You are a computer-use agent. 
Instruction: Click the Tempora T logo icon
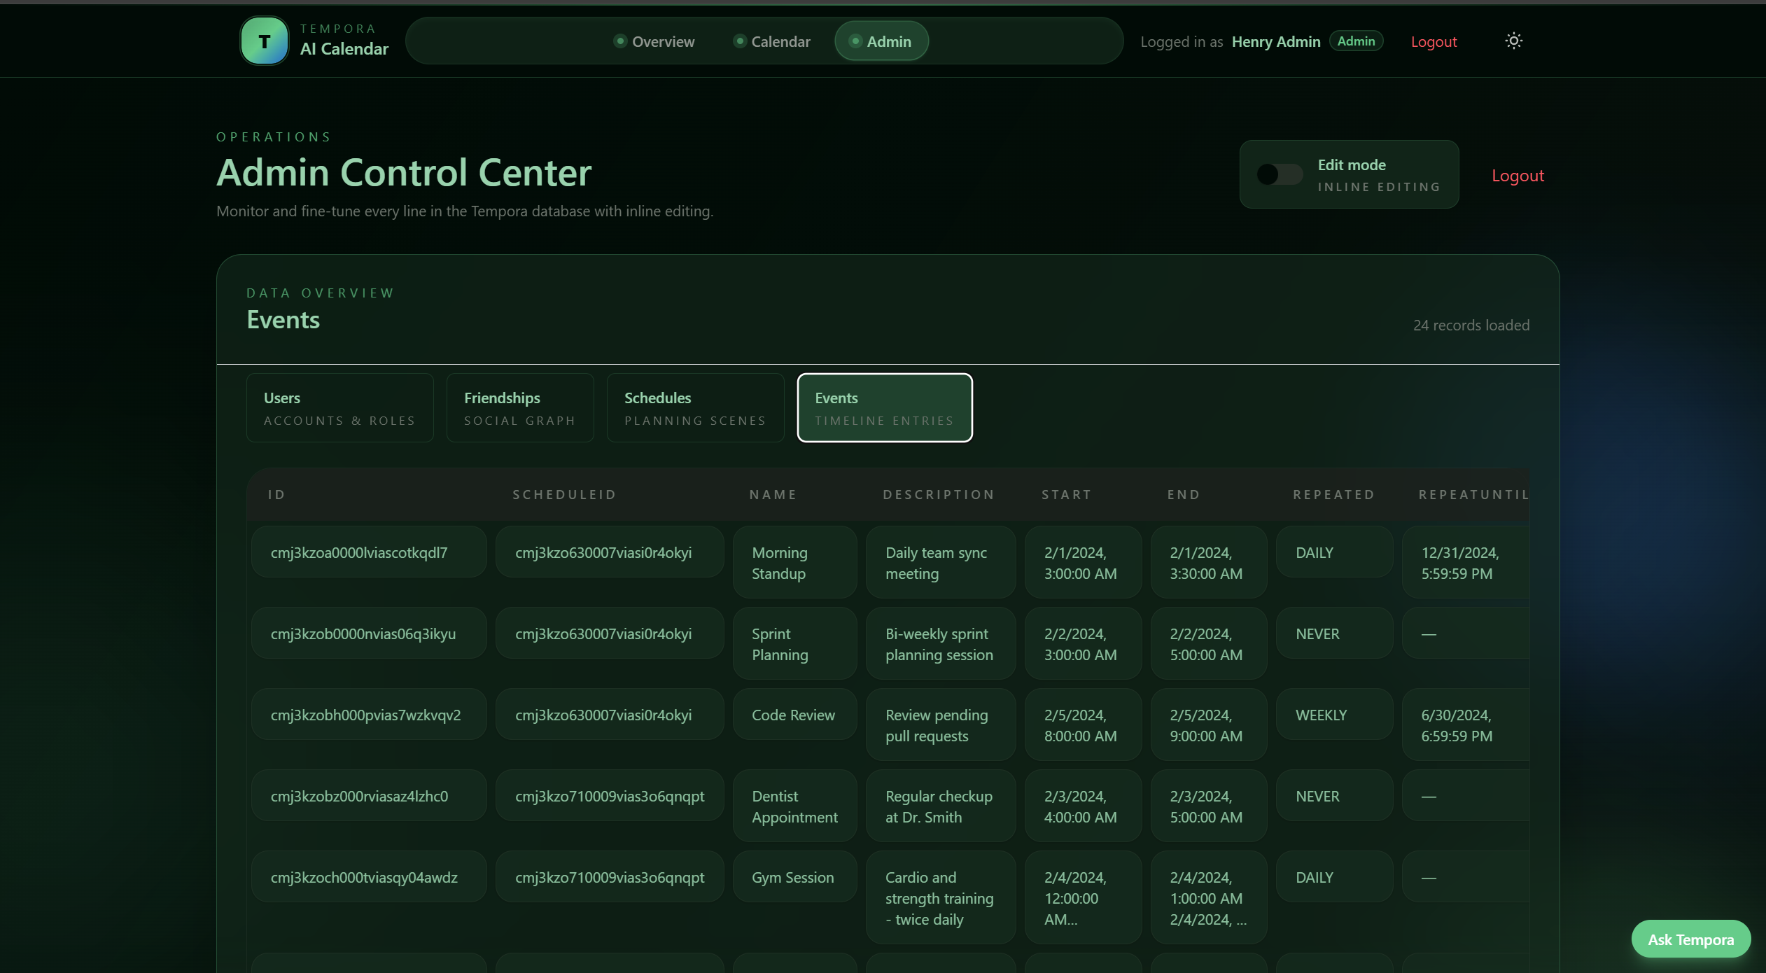click(264, 41)
